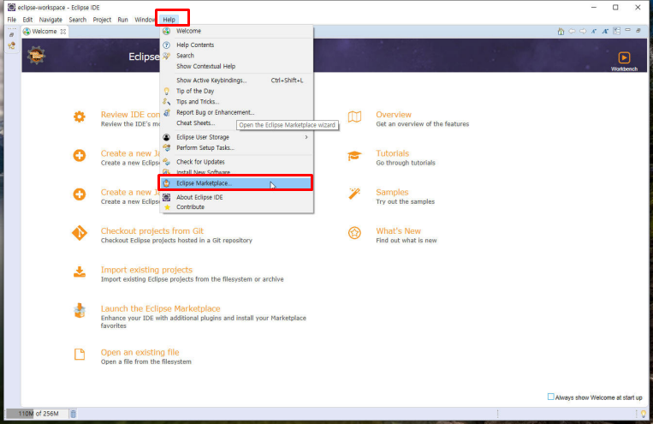Click the Open file document icon
Screen dimensions: 653x424
click(x=79, y=355)
